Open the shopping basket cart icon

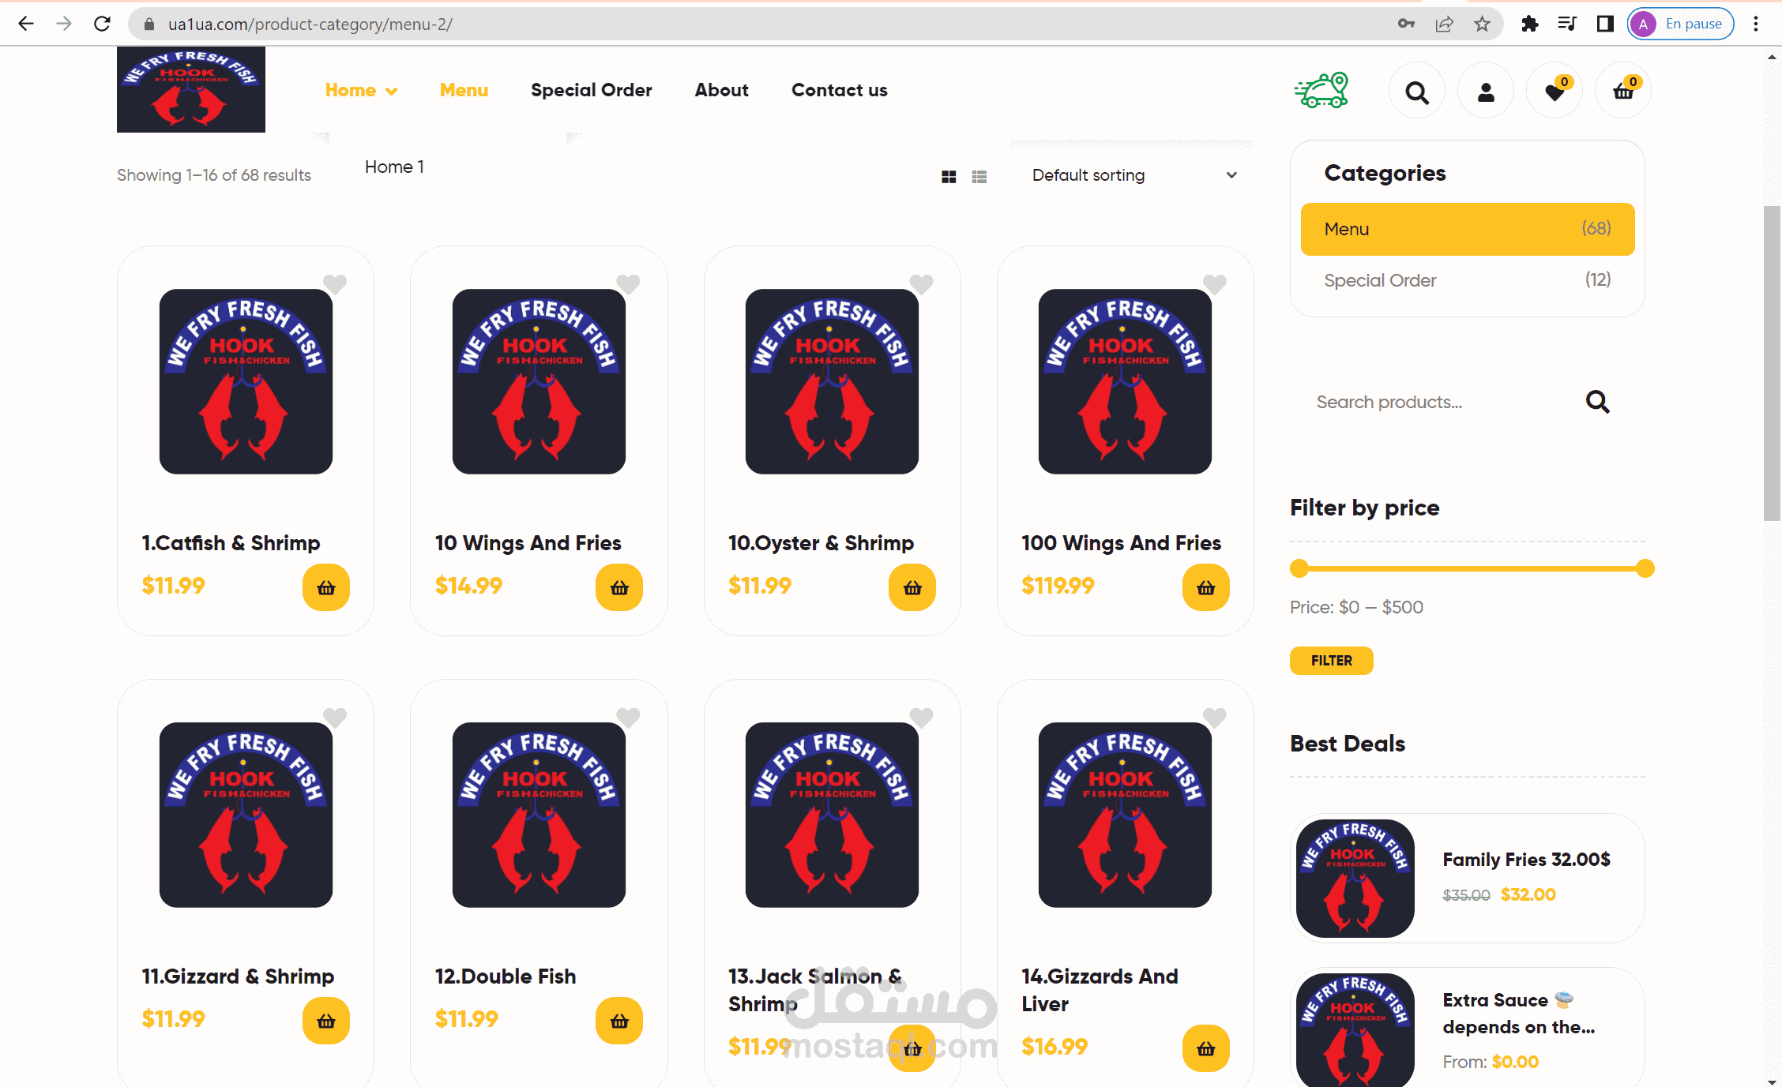pos(1623,92)
